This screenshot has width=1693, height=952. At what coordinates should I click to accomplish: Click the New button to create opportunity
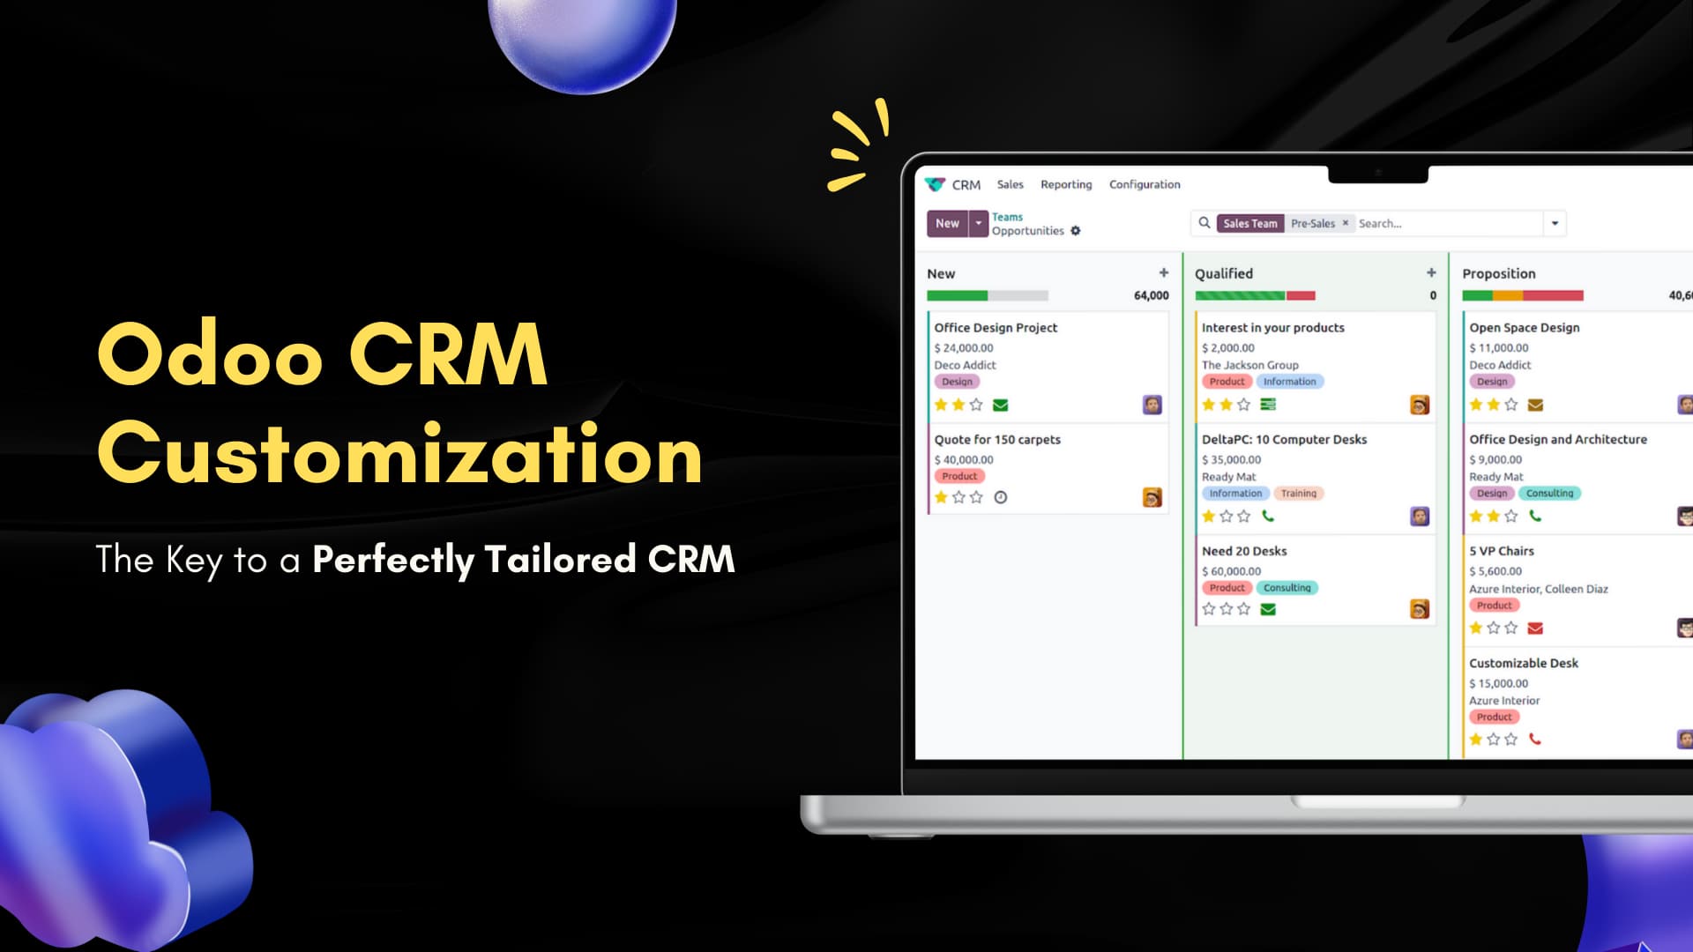pyautogui.click(x=945, y=222)
